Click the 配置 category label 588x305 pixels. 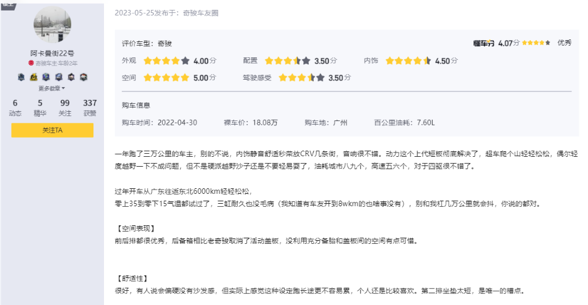click(x=250, y=61)
